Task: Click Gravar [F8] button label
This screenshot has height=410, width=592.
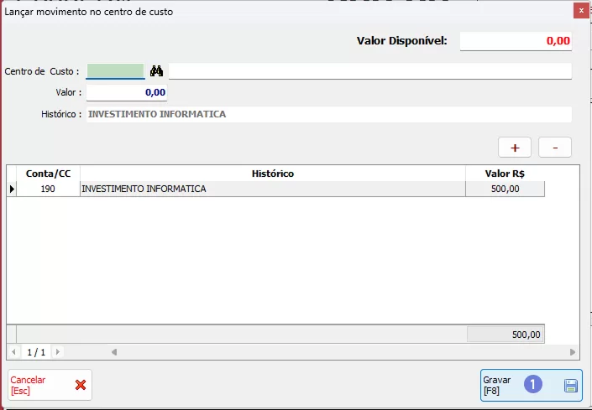Action: [x=497, y=386]
